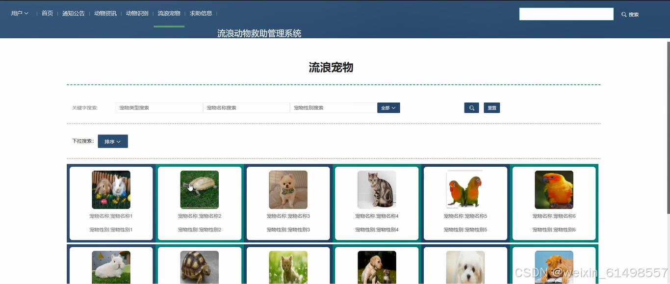
Task: Click text 宠物名称:宠物名称2
Action: point(200,216)
